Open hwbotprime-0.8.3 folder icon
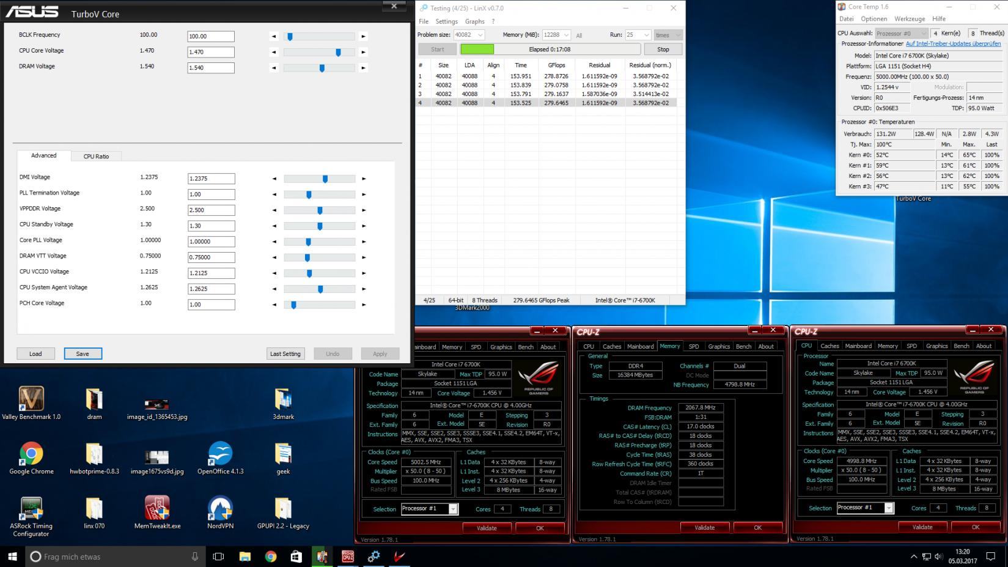 94,458
